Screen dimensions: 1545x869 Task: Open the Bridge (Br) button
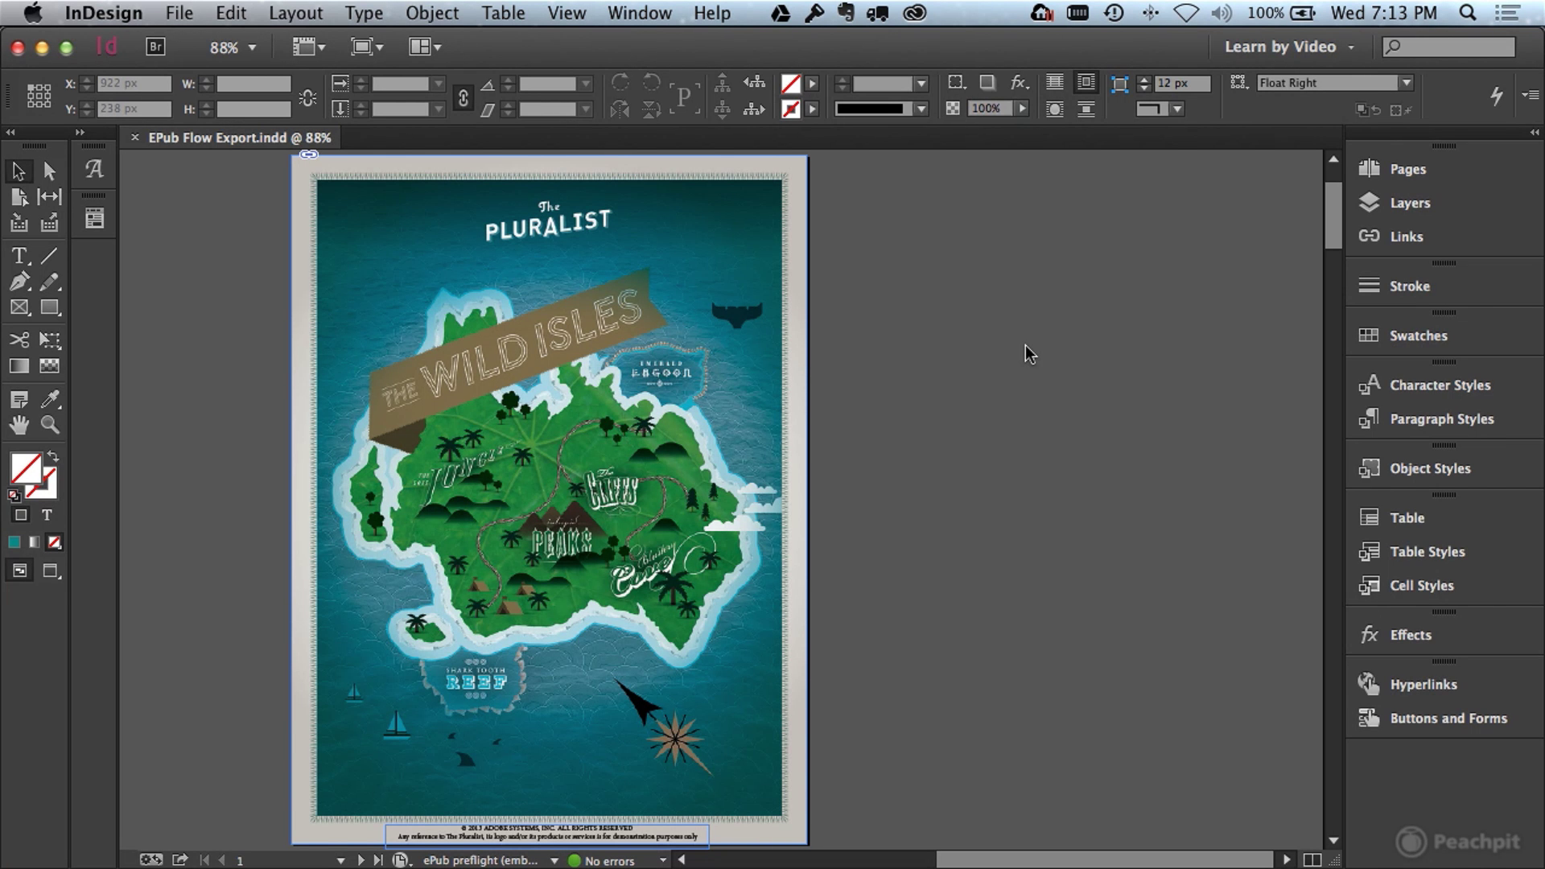pyautogui.click(x=155, y=47)
